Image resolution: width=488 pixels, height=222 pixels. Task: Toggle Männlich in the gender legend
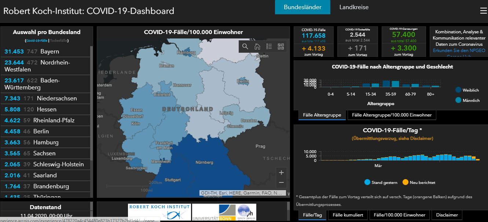468,100
